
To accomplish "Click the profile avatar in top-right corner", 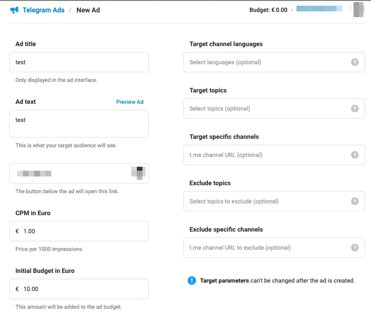I will (358, 10).
